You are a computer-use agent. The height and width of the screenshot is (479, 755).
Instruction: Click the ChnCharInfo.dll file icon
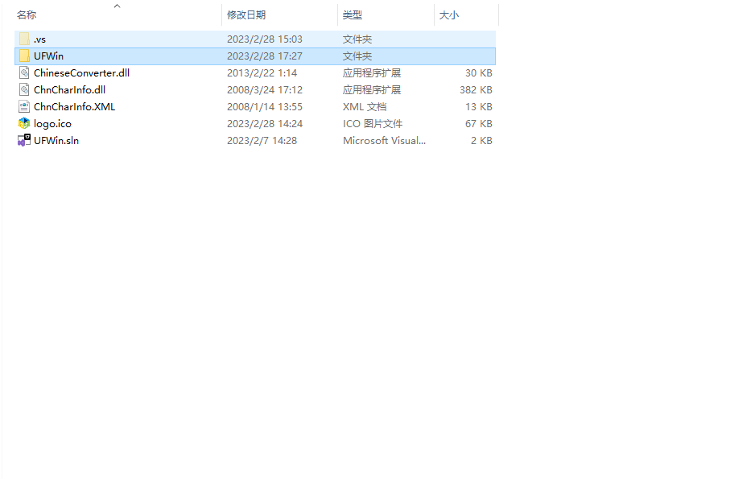coord(24,89)
